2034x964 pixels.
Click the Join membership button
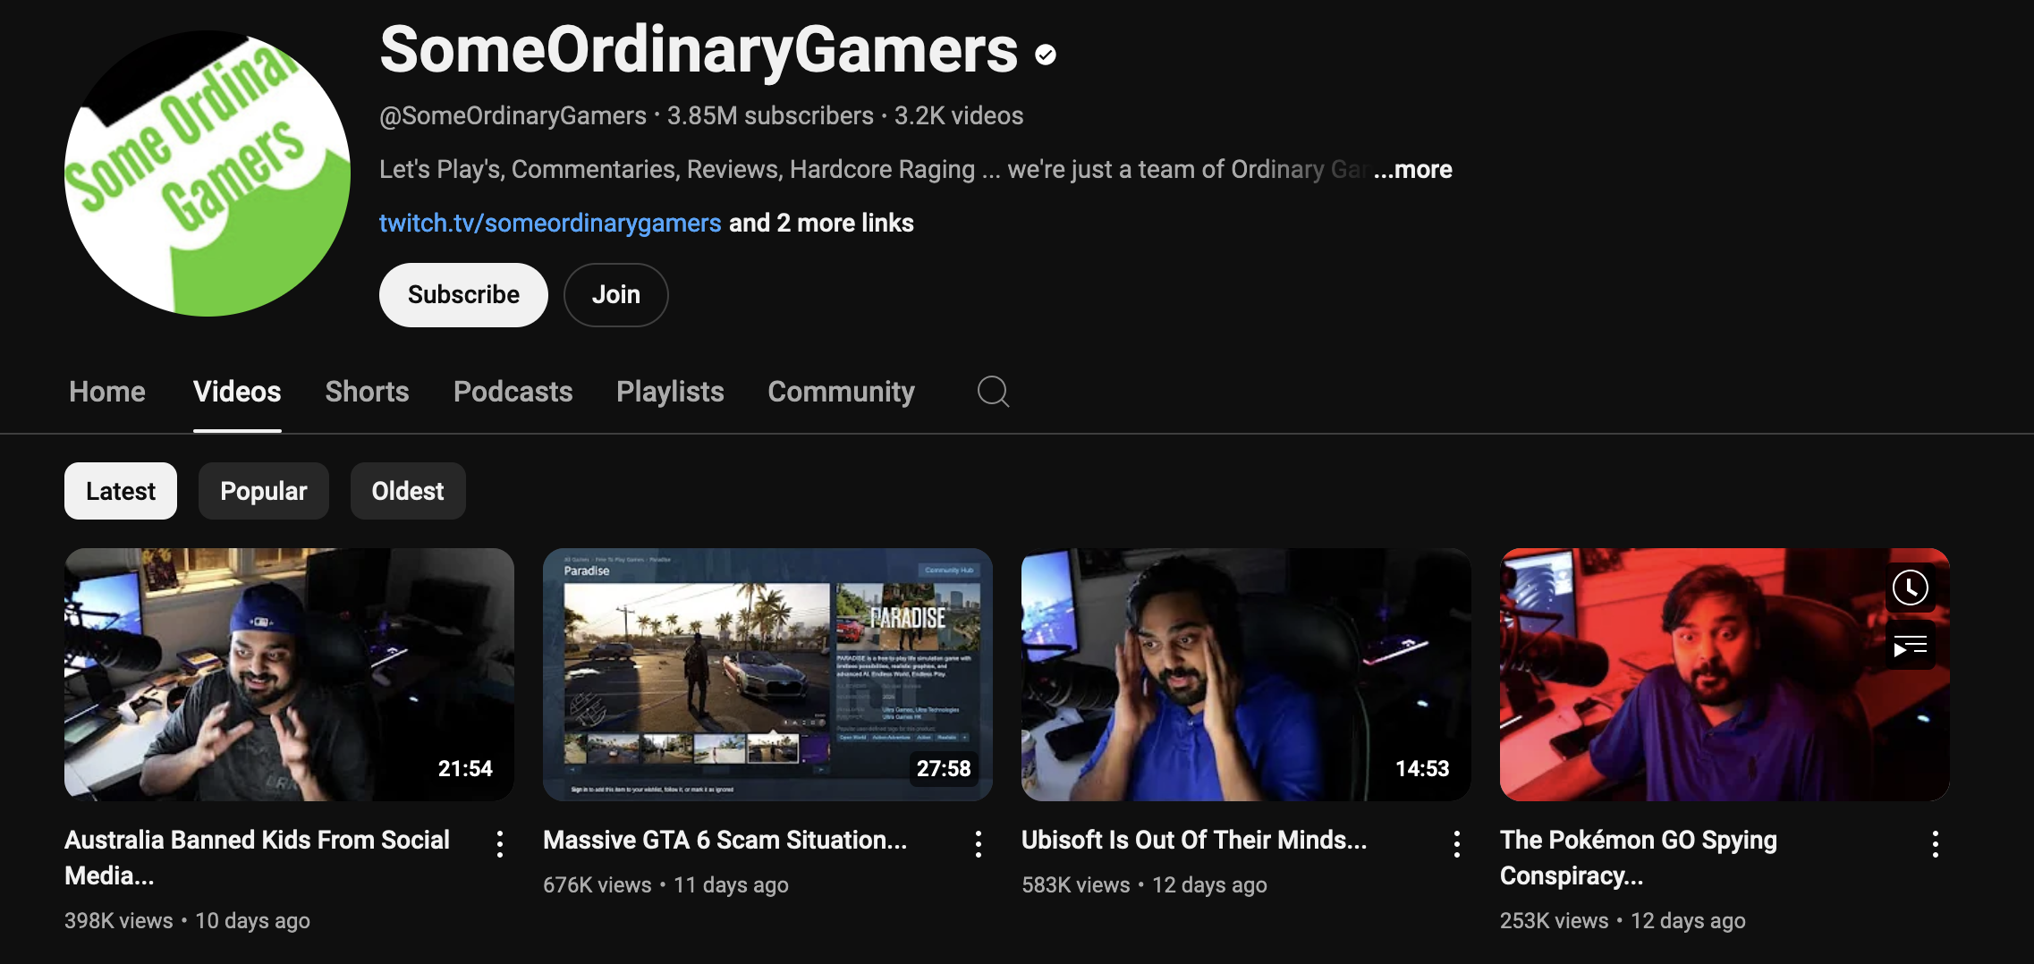coord(616,295)
